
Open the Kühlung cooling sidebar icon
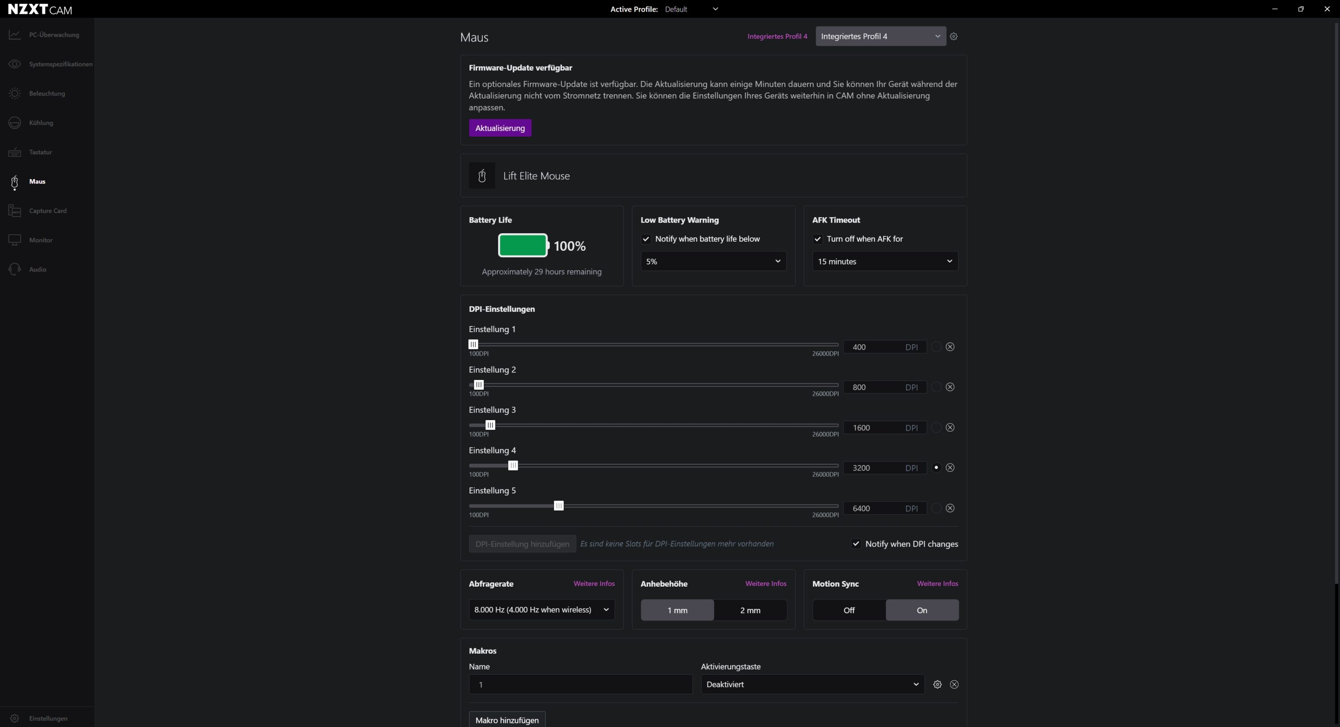click(15, 123)
